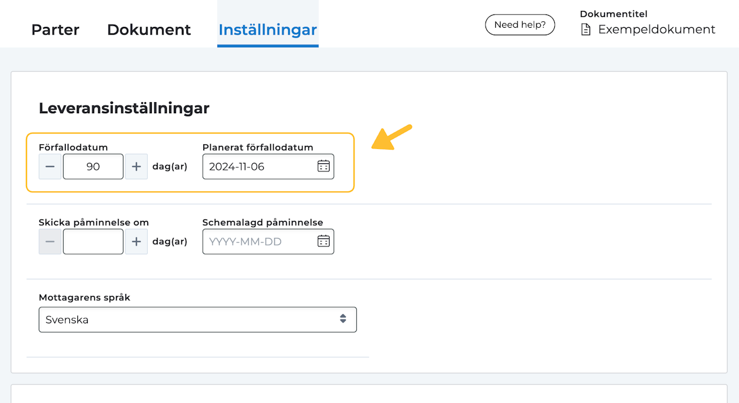Click minus for Skicka påminnelse om
The height and width of the screenshot is (403, 739).
coord(50,242)
